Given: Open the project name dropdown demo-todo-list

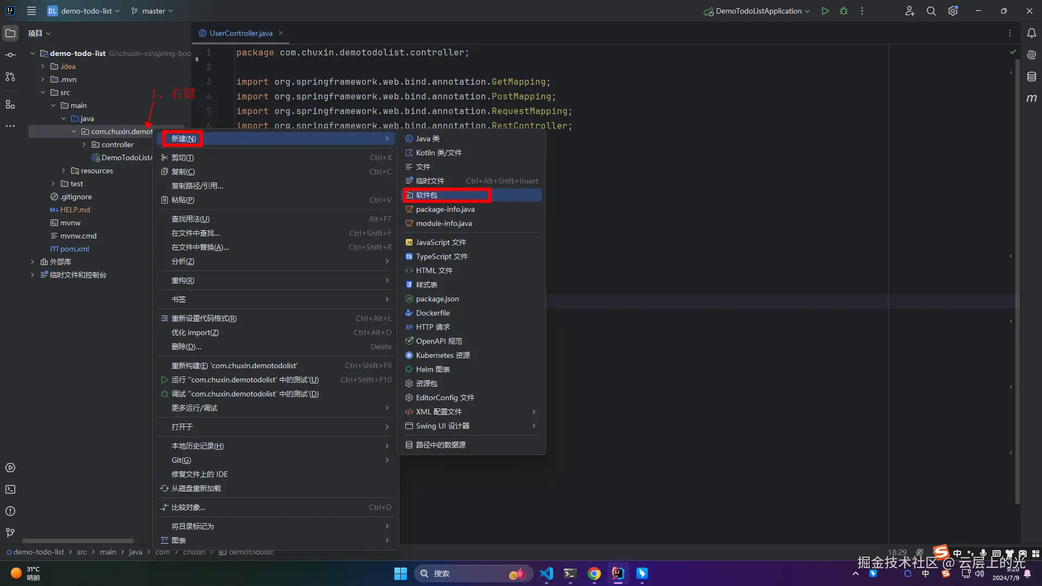Looking at the screenshot, I should tap(84, 11).
